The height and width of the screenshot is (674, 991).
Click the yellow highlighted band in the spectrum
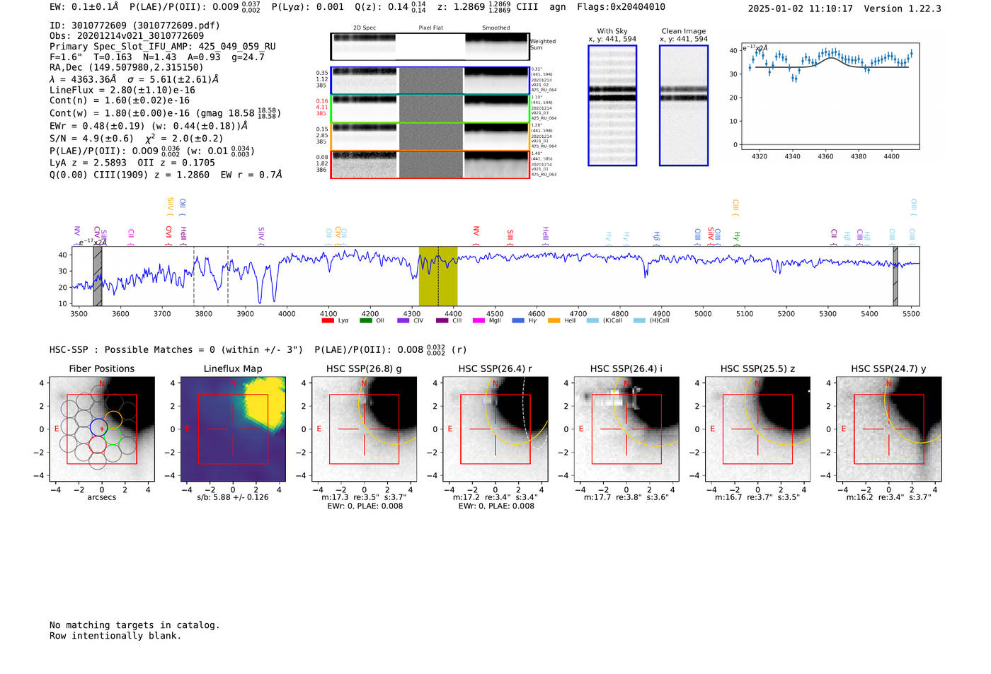438,277
